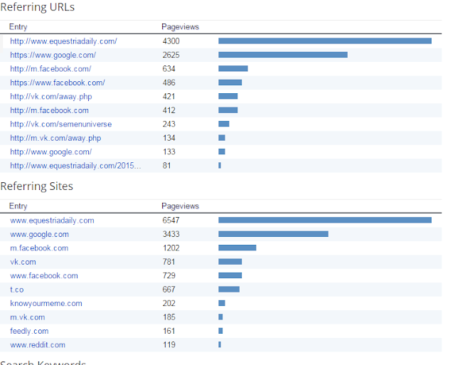This screenshot has width=455, height=365.
Task: Select the 6547 pageviews value
Action: click(171, 221)
